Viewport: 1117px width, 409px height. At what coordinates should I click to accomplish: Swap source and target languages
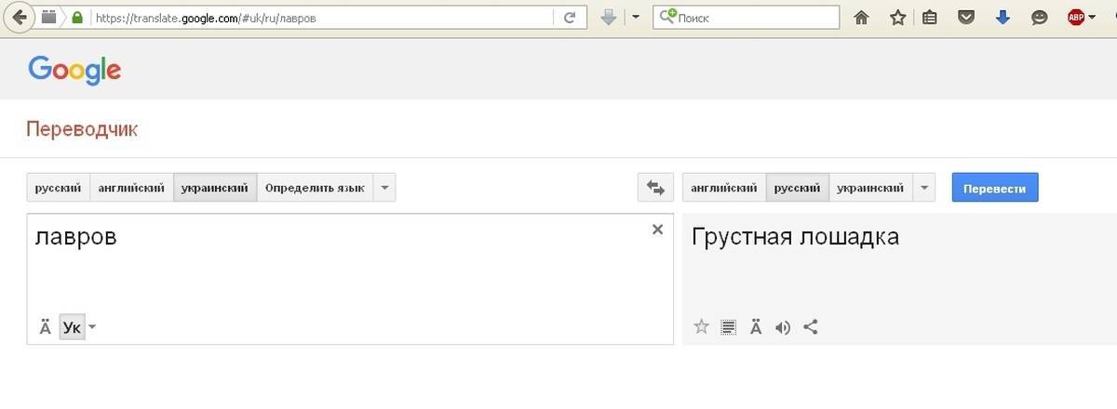[x=655, y=188]
